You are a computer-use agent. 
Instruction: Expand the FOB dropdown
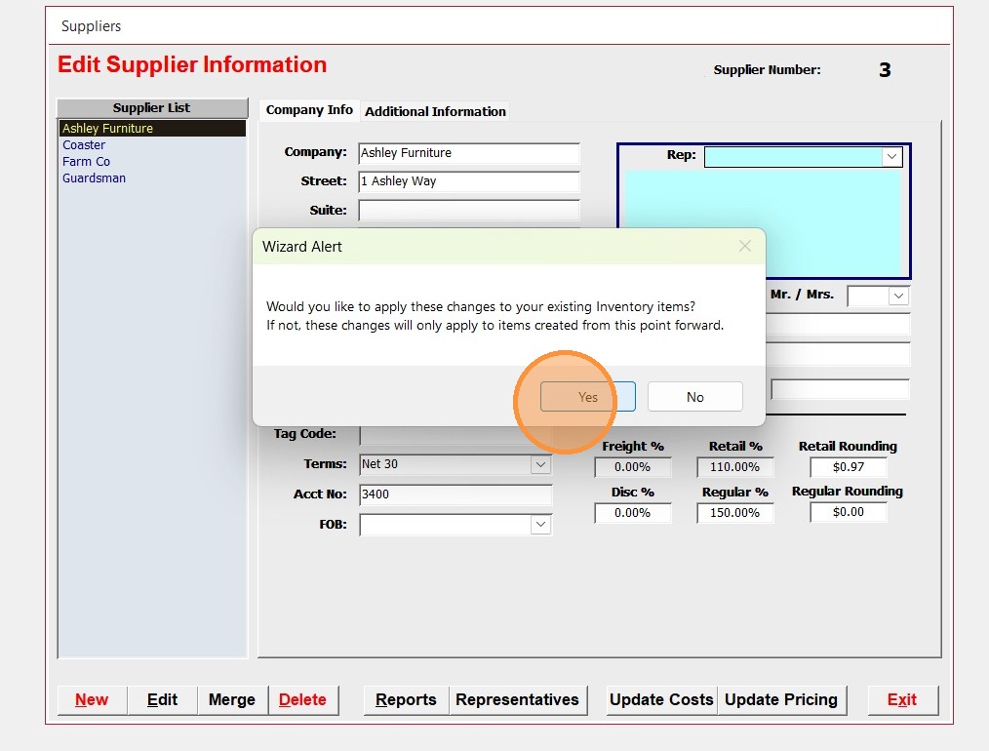pos(540,525)
